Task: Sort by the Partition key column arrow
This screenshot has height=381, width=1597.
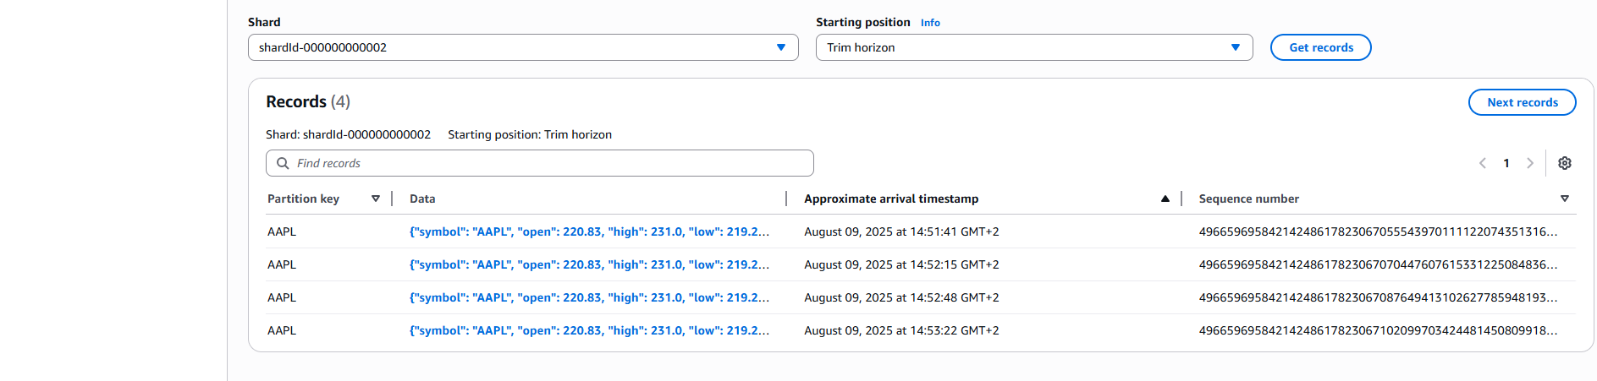Action: pyautogui.click(x=376, y=199)
